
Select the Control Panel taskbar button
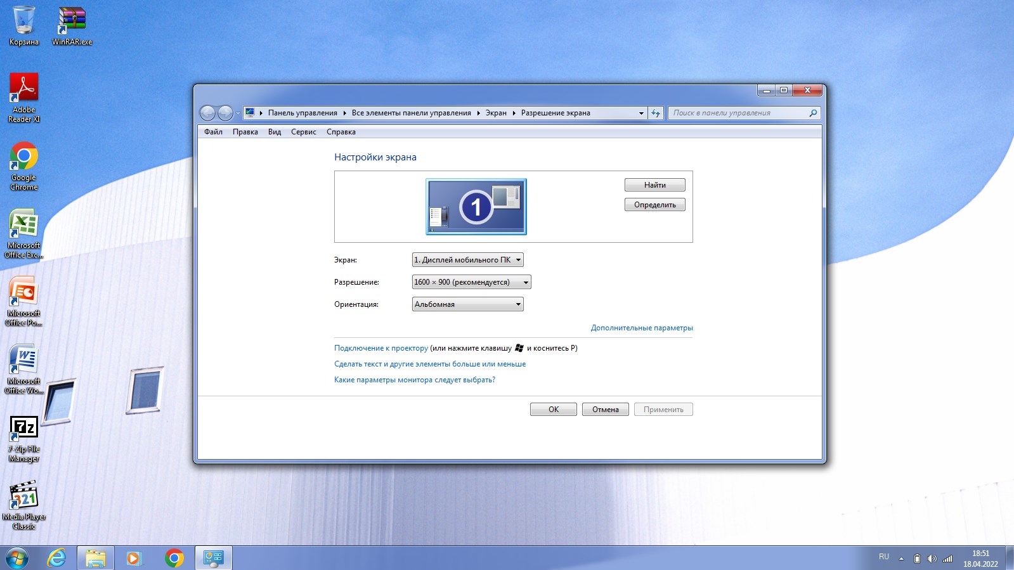coord(214,558)
